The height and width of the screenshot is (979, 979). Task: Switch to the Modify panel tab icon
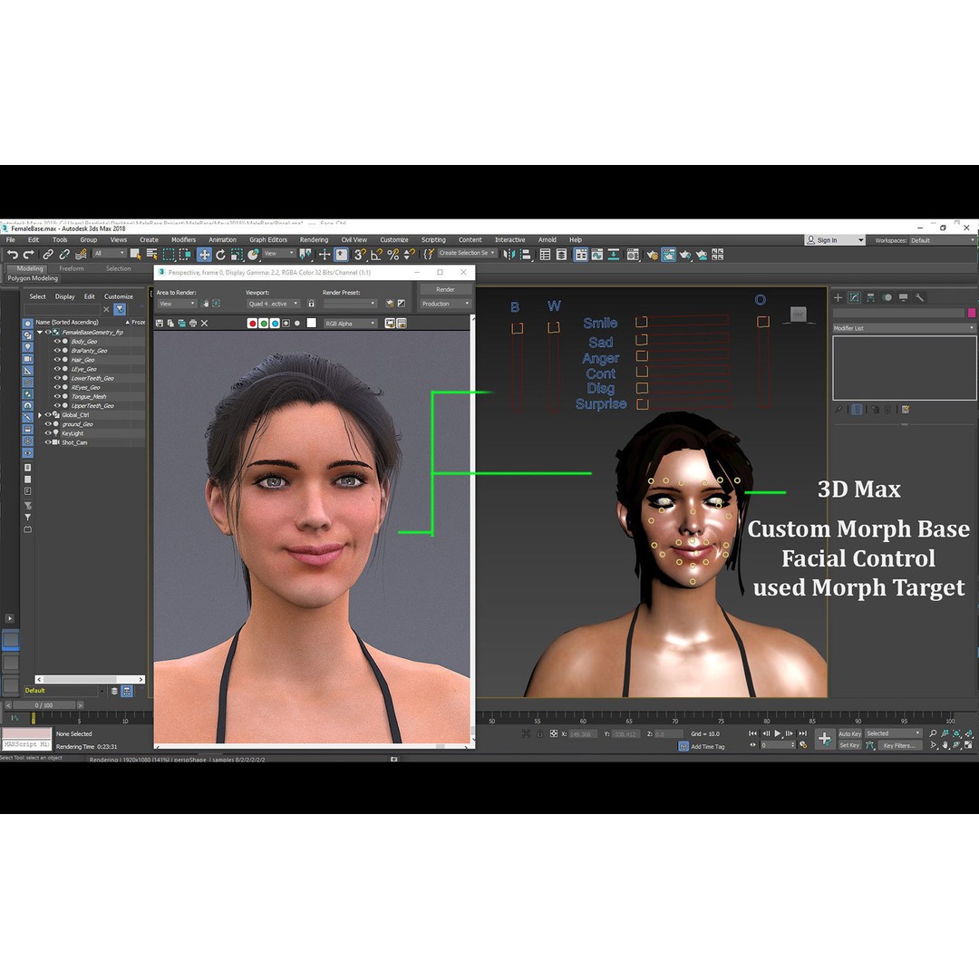[854, 297]
